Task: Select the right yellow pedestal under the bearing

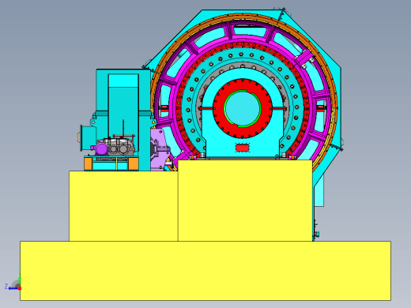Action: click(x=245, y=201)
